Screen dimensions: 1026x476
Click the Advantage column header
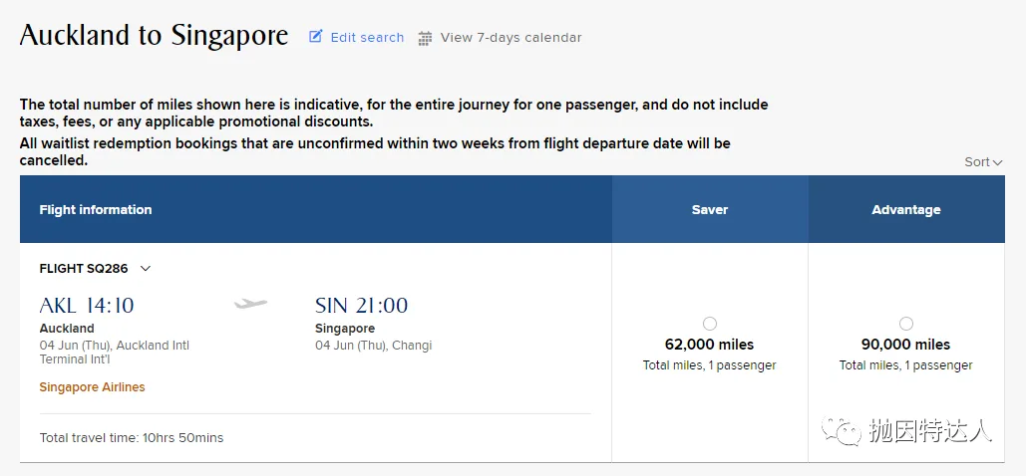906,209
